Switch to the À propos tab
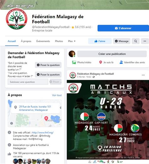Viewport: 149px width, 164px height. tap(26, 41)
